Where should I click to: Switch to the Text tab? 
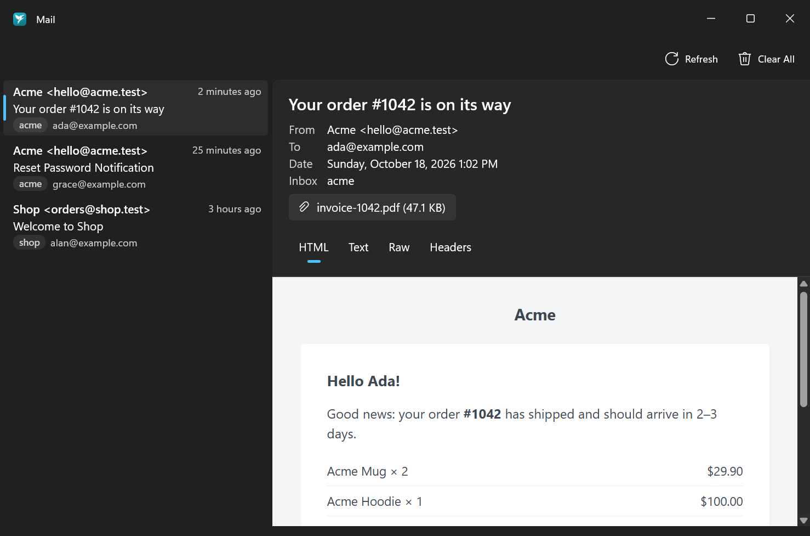(x=358, y=247)
